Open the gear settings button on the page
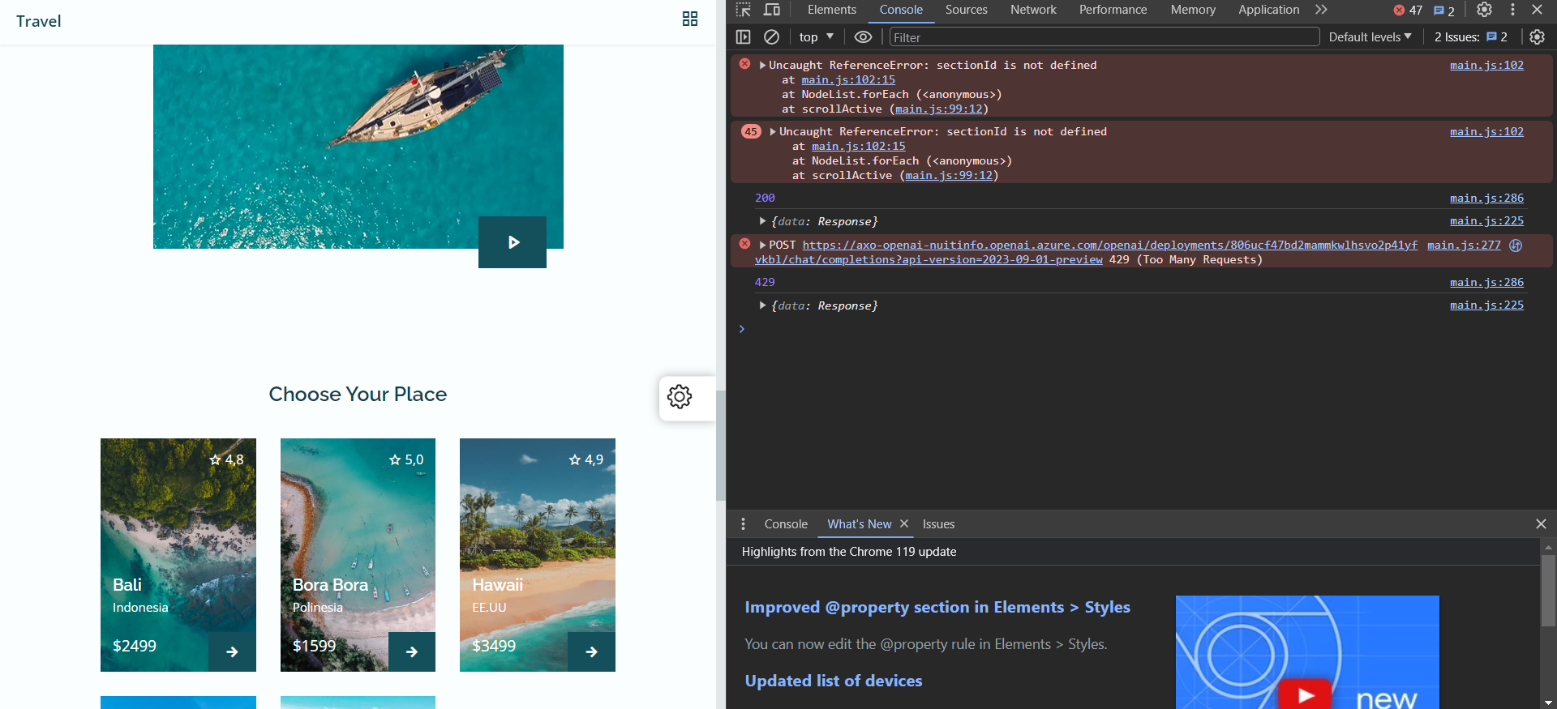1557x709 pixels. point(680,396)
